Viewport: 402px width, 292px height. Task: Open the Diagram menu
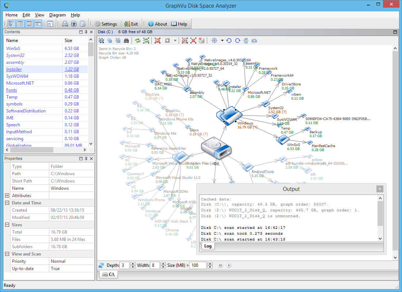click(57, 15)
